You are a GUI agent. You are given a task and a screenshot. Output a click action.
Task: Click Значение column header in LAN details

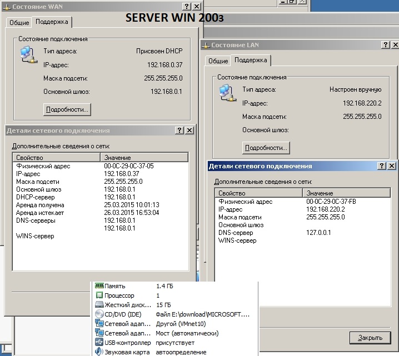347,193
